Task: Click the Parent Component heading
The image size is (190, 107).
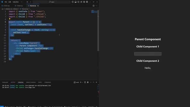Action: 148,39
